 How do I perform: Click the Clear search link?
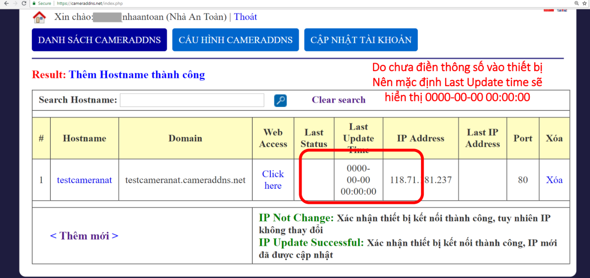[x=338, y=100]
